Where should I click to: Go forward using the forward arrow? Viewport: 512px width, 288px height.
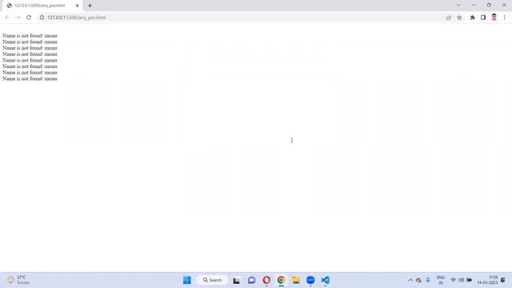point(18,18)
